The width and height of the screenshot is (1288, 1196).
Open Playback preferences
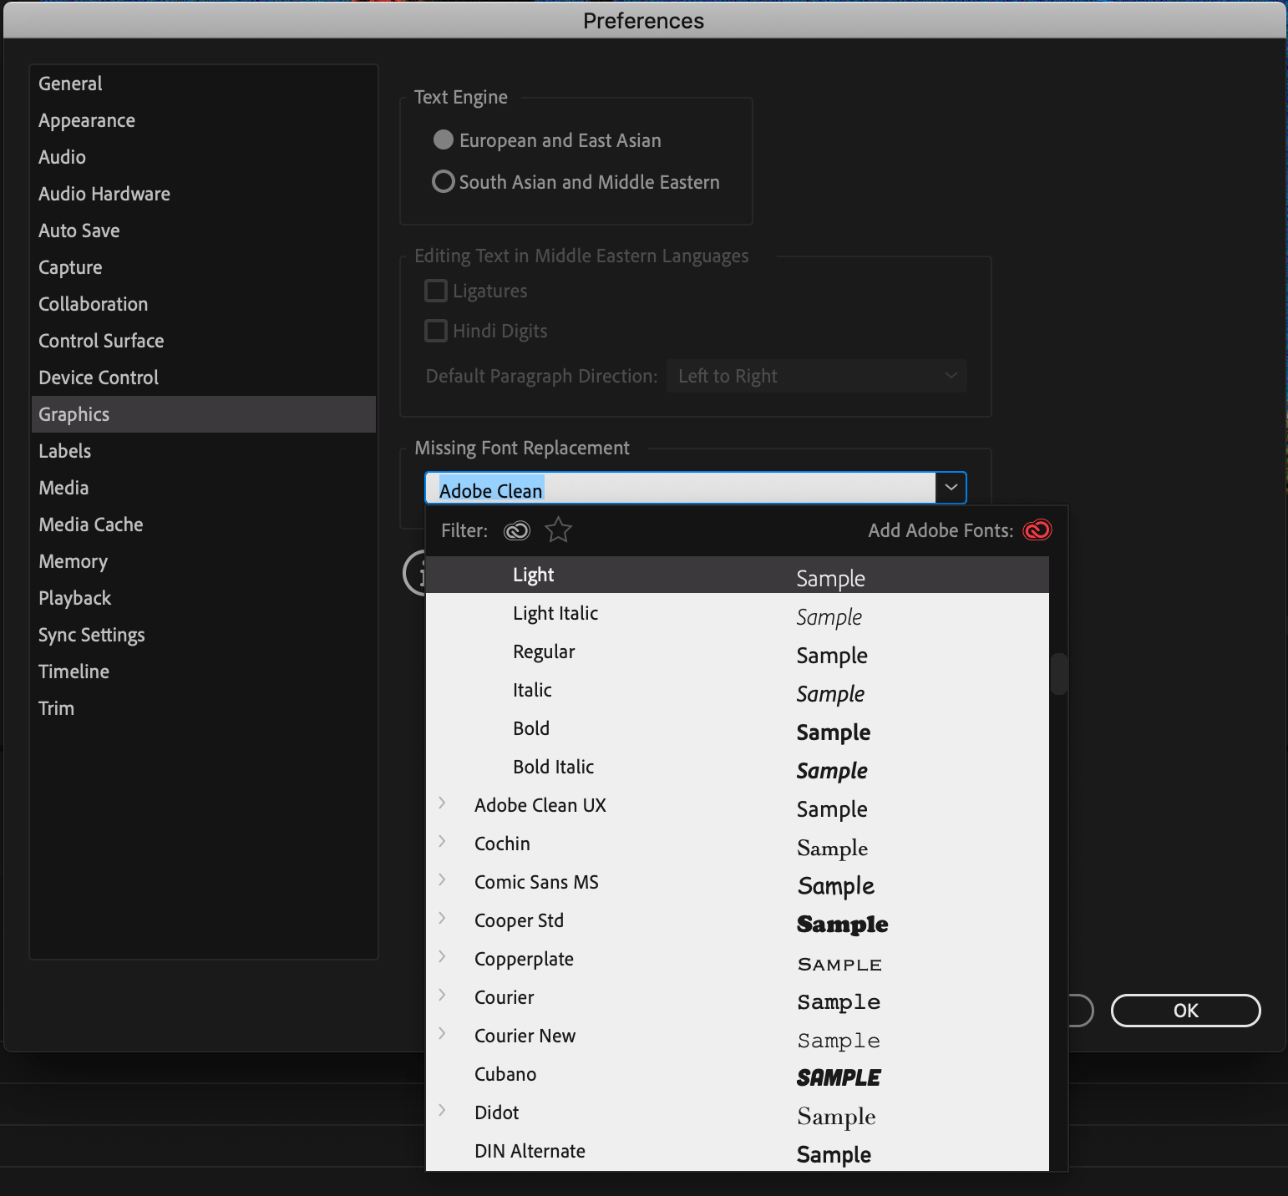pyautogui.click(x=204, y=598)
